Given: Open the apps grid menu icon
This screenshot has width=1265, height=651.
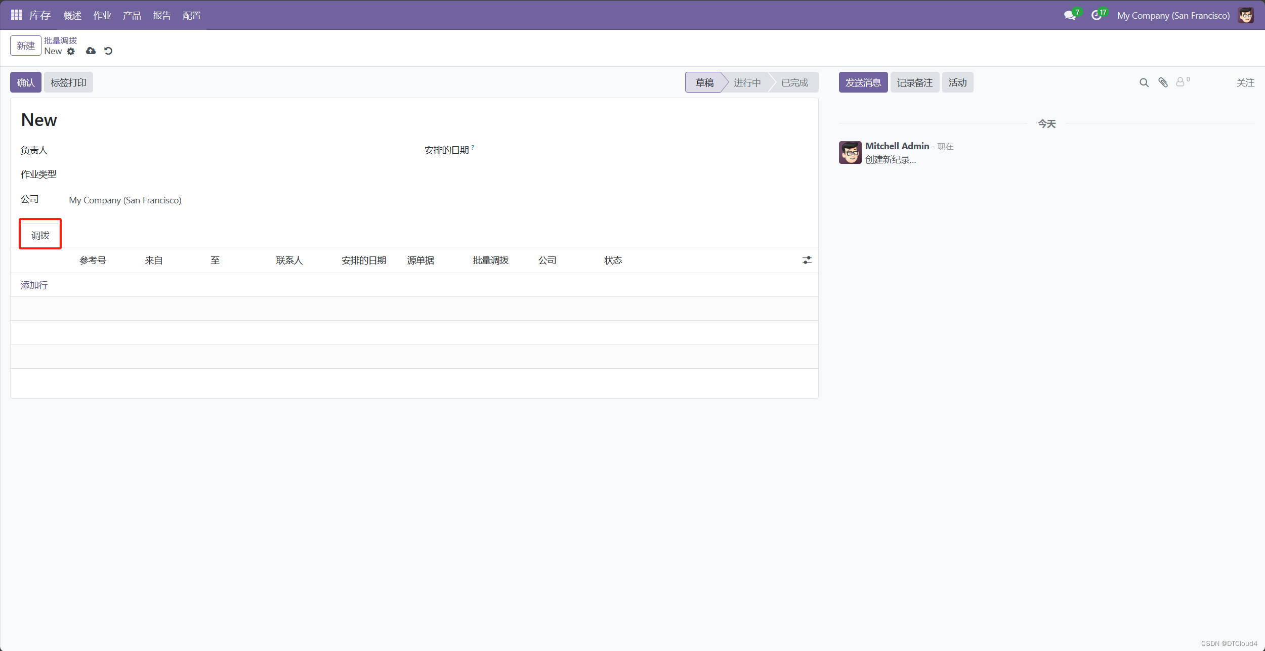Looking at the screenshot, I should point(16,15).
